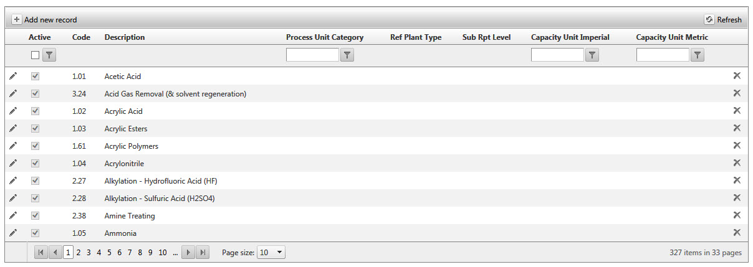Refresh the grid
The image size is (753, 267).
724,20
